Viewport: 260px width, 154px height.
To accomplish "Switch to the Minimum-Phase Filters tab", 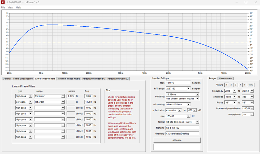I will [x=69, y=79].
